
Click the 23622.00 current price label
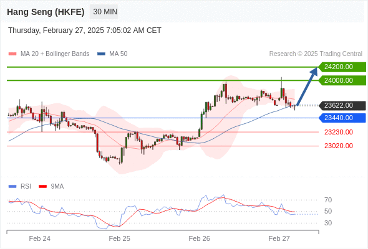point(342,106)
